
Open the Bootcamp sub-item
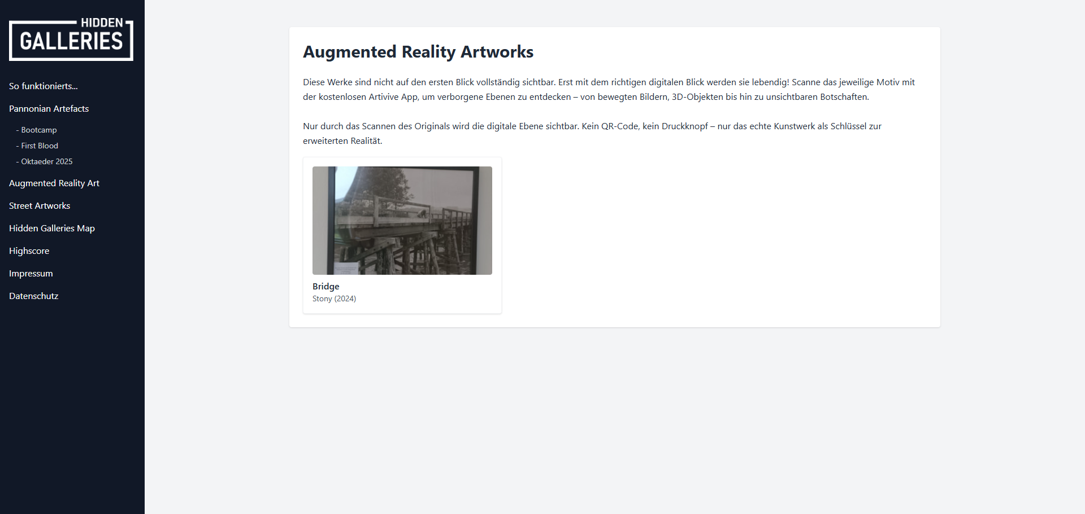(x=36, y=130)
